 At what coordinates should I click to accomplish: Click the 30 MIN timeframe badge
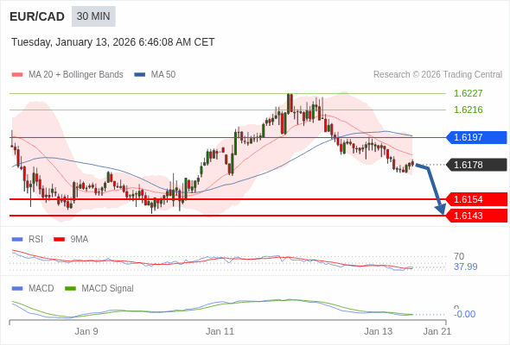click(x=93, y=16)
